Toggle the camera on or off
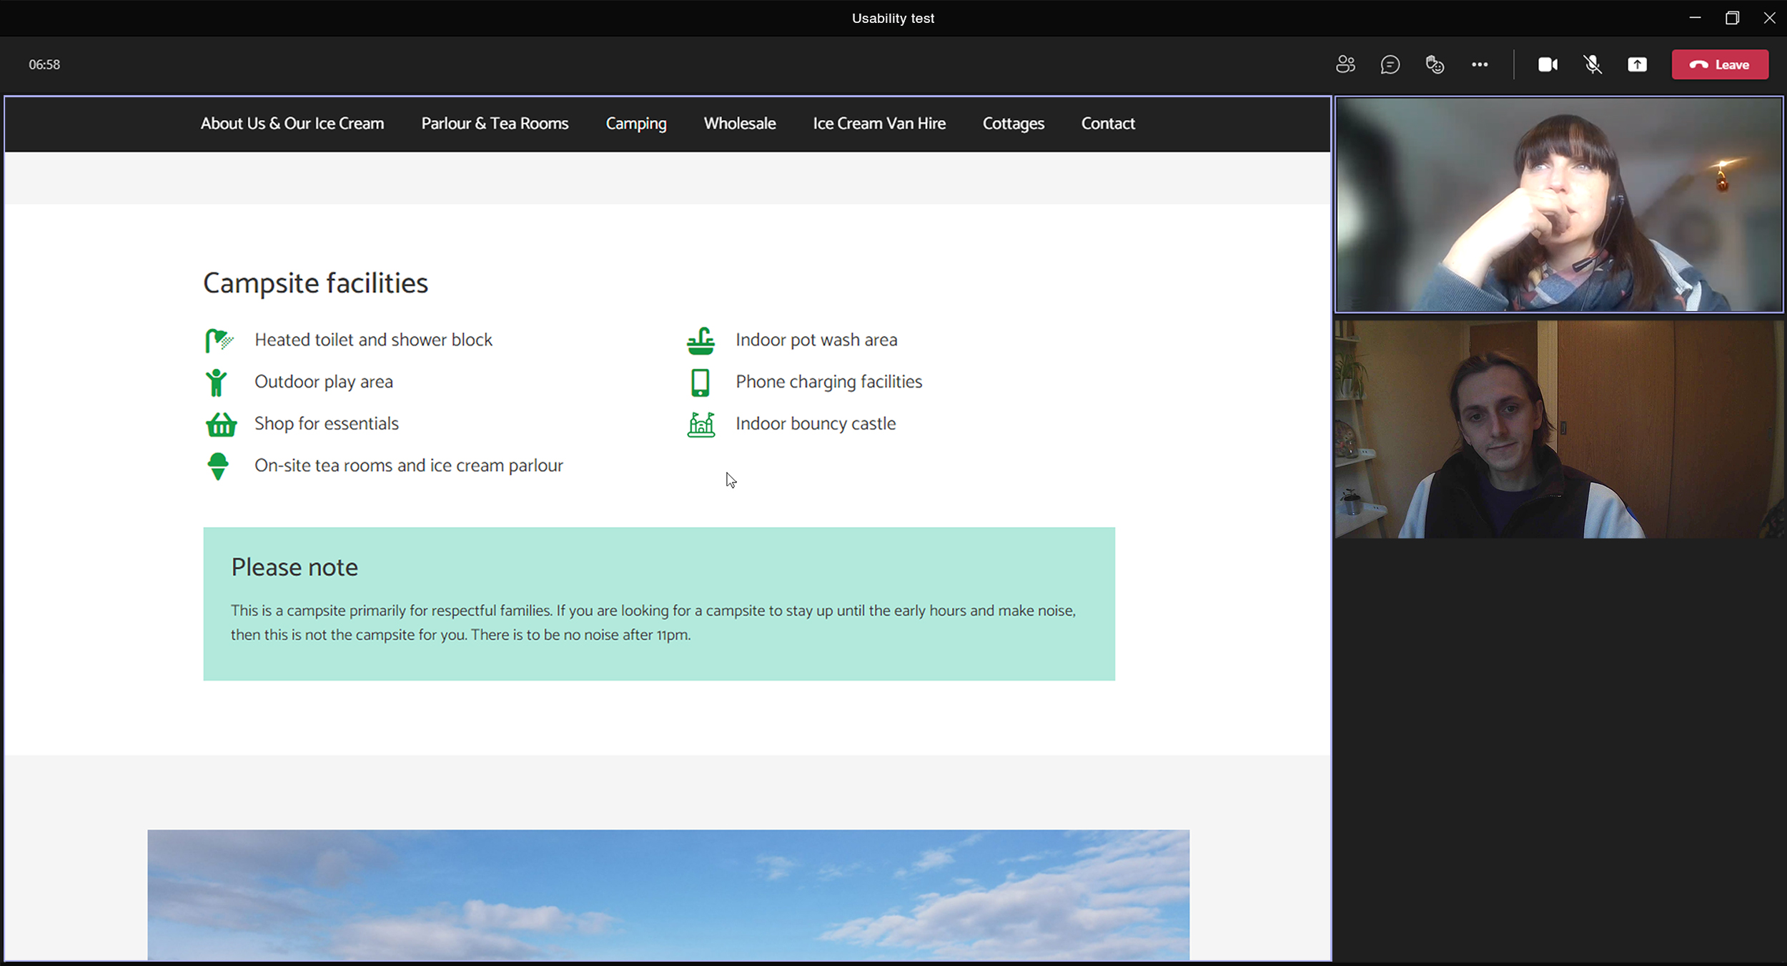Screen dimensions: 1787x966 point(1548,64)
